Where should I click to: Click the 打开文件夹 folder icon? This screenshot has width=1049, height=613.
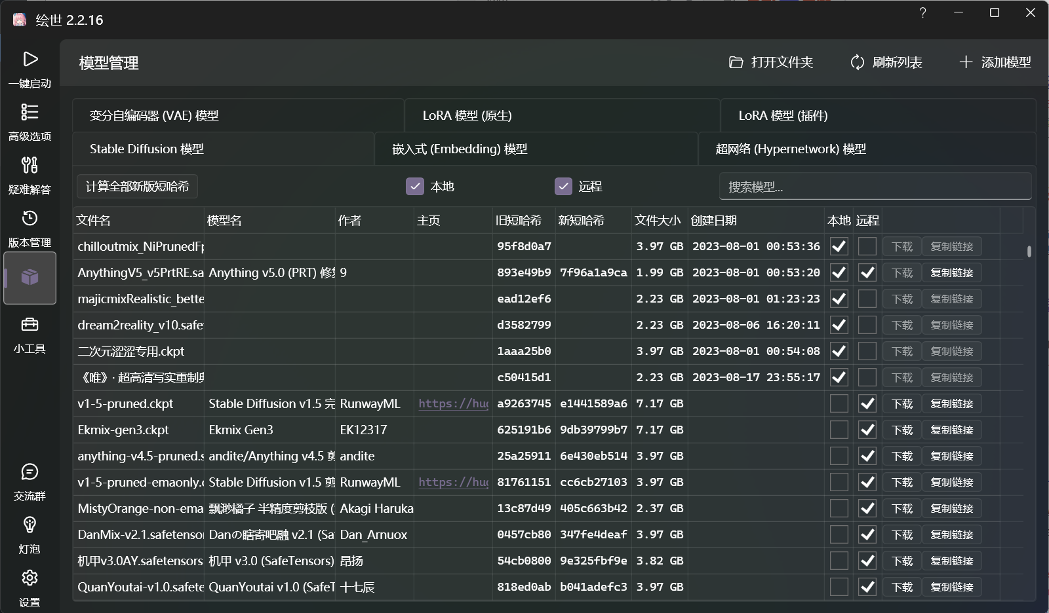736,62
